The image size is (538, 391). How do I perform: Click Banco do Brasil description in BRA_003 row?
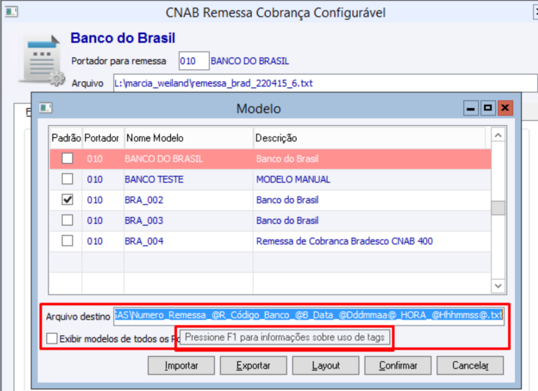pyautogui.click(x=287, y=221)
